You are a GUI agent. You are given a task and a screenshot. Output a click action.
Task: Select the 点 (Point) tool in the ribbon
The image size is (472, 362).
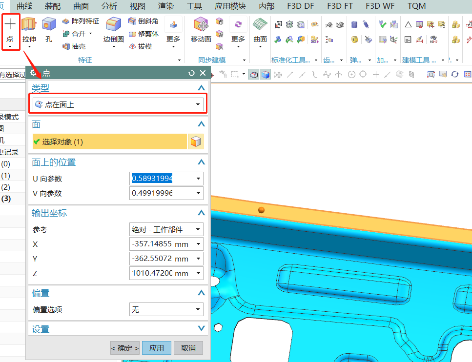pyautogui.click(x=10, y=31)
